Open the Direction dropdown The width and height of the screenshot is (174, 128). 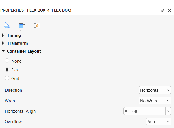(x=155, y=90)
